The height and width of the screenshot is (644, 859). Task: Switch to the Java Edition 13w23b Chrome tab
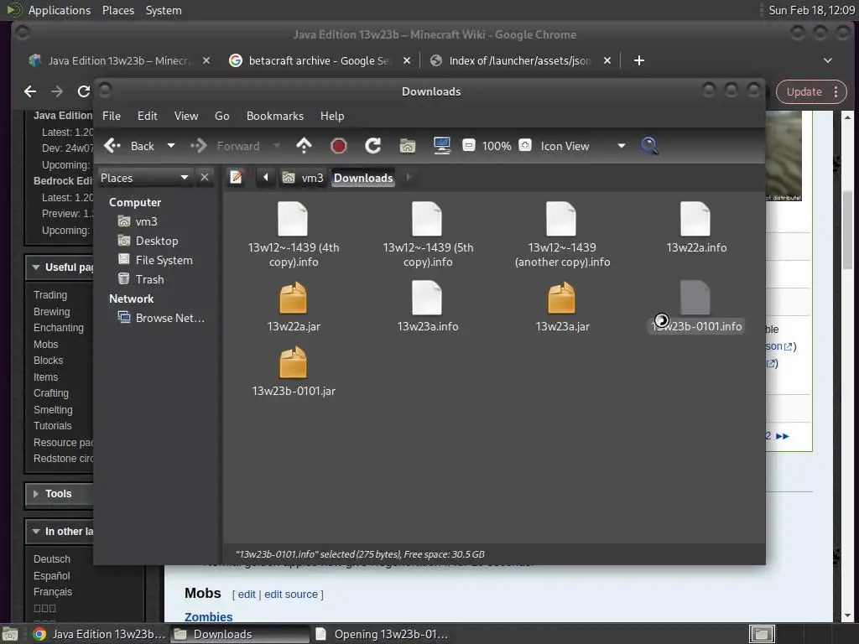(x=110, y=60)
